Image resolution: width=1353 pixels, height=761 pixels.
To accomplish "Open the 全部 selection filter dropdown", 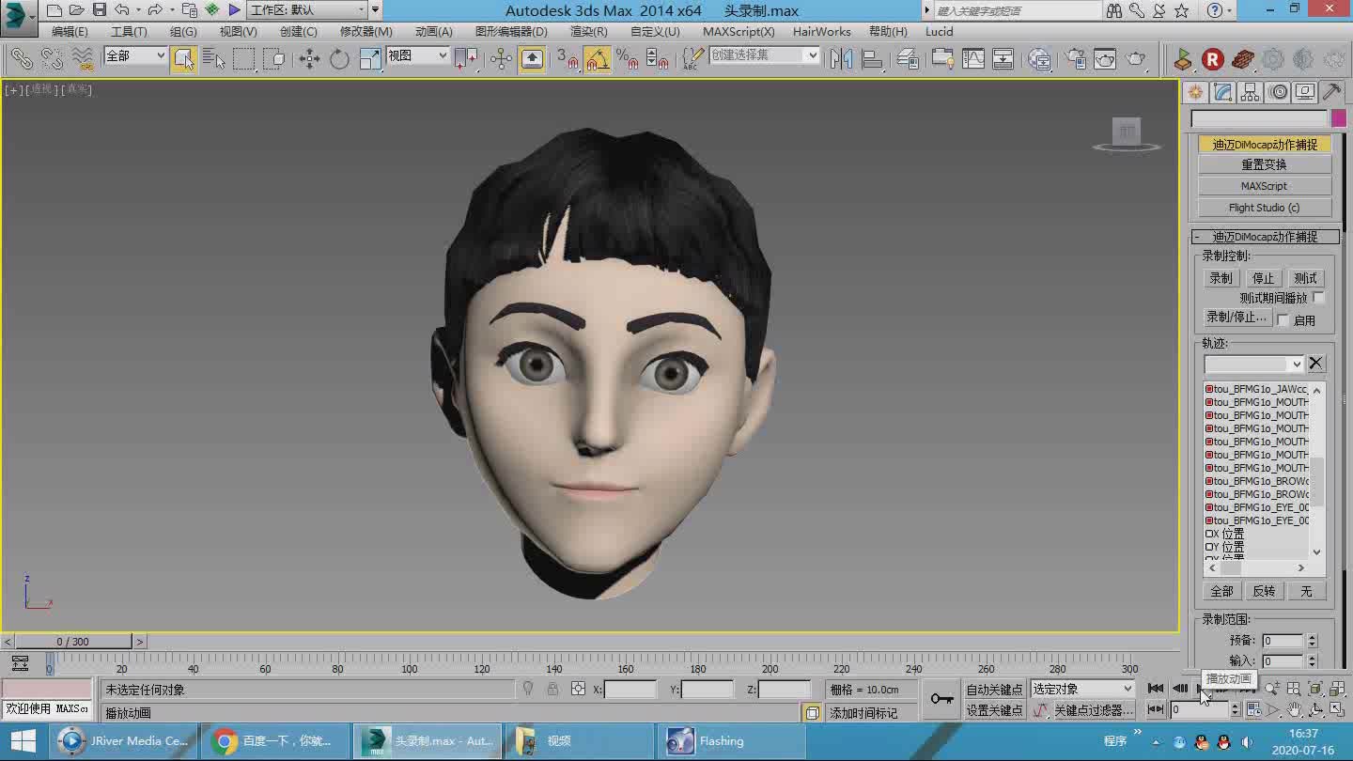I will pyautogui.click(x=135, y=56).
